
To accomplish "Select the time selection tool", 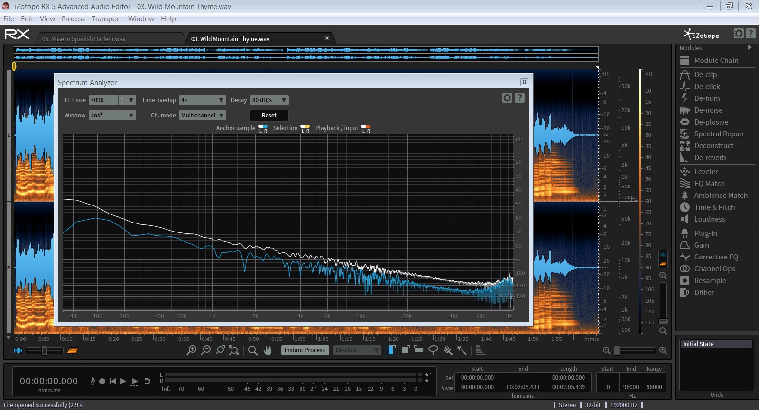I will click(x=390, y=350).
